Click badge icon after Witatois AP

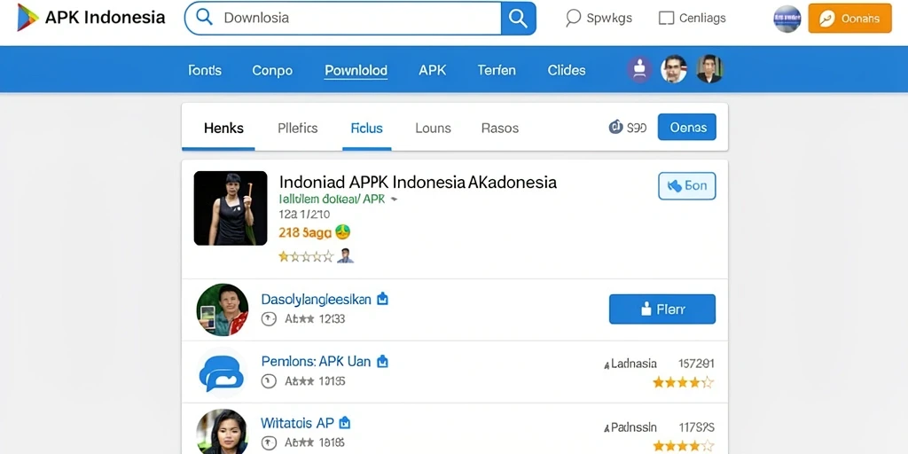click(345, 423)
